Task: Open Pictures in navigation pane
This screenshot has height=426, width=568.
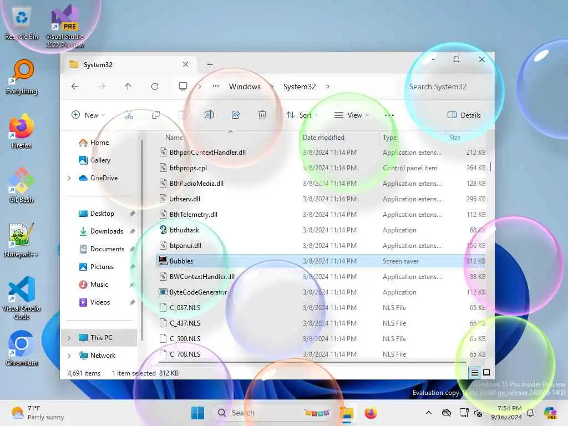Action: 97,267
